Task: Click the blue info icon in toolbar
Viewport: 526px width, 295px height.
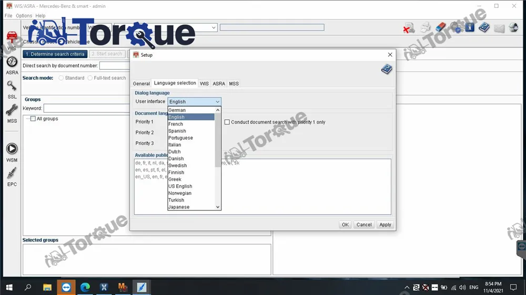Action: pyautogui.click(x=470, y=27)
